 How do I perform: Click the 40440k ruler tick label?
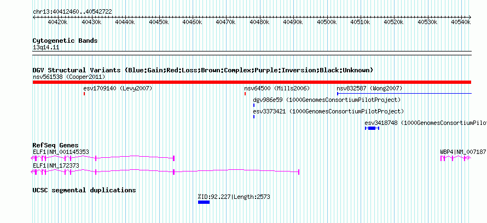pyautogui.click(x=125, y=22)
